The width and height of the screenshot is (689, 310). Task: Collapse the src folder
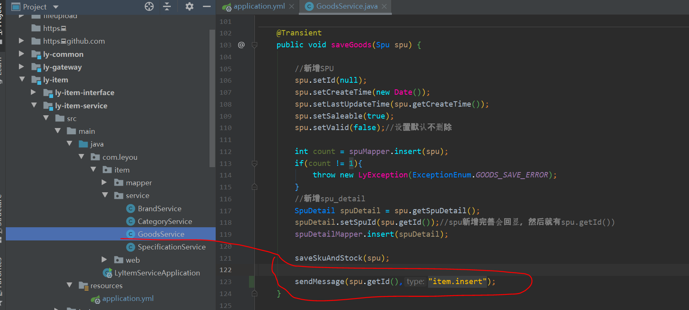46,118
